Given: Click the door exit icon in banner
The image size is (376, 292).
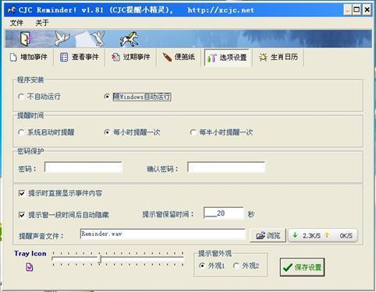Looking at the screenshot, I should (26, 39).
